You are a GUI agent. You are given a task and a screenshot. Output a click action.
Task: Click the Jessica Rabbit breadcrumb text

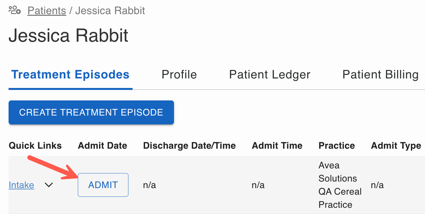coord(110,11)
